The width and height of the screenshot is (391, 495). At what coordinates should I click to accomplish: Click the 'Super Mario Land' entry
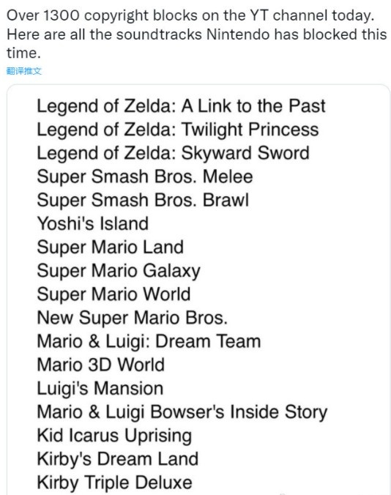110,247
